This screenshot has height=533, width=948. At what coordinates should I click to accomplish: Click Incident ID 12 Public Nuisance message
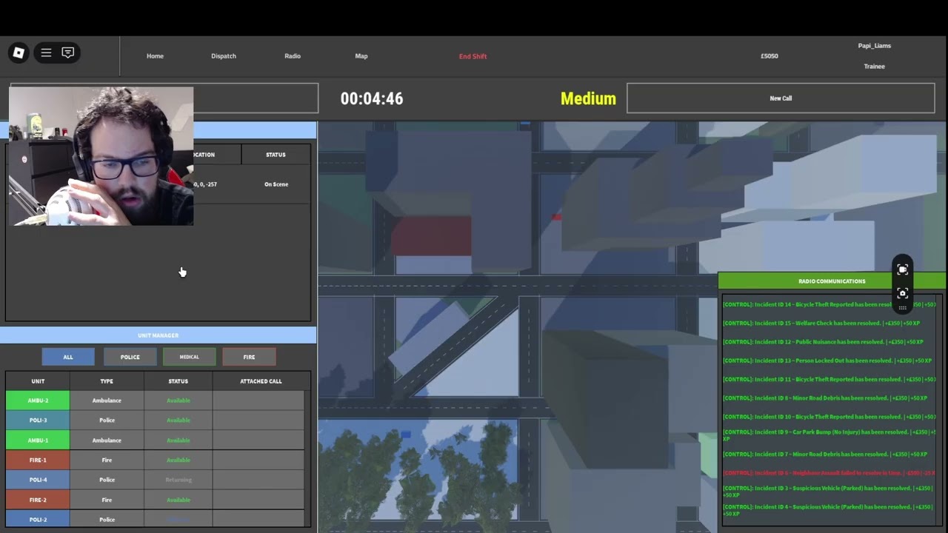824,342
